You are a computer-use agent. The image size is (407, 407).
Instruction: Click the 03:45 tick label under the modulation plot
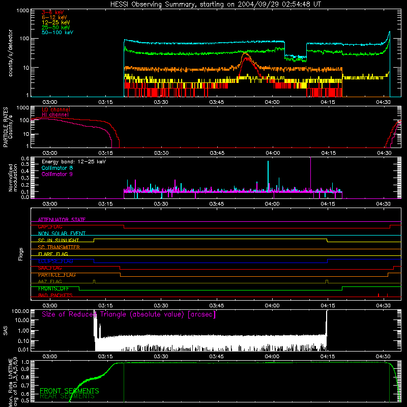(x=217, y=204)
